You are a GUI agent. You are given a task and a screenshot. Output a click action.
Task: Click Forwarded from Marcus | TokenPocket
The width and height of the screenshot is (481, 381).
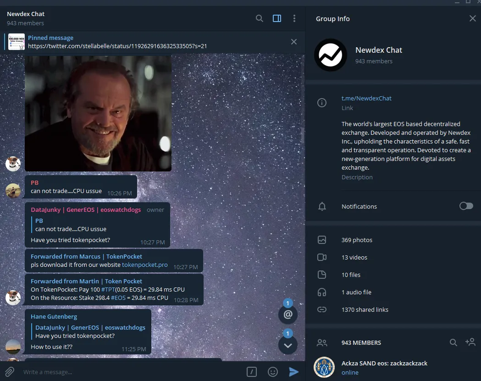86,256
